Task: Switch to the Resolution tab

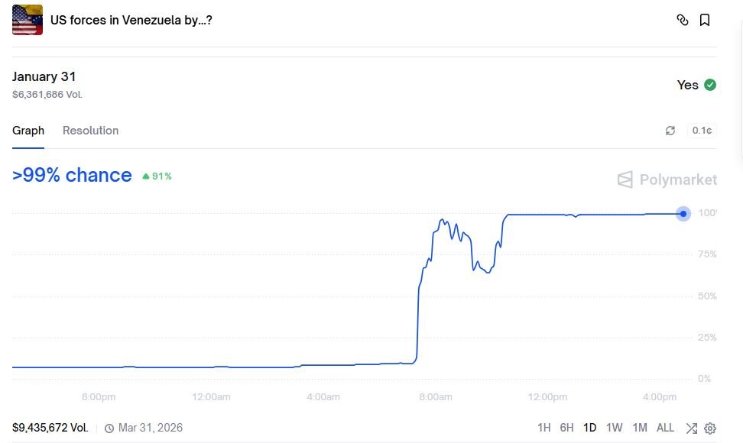Action: point(90,131)
